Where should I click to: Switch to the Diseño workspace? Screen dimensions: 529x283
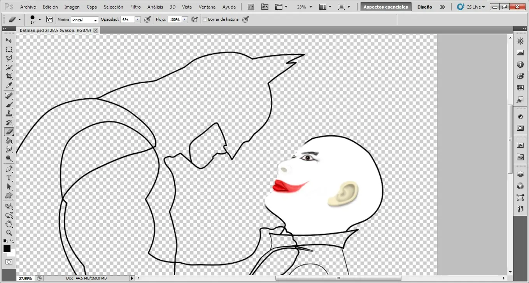(424, 7)
